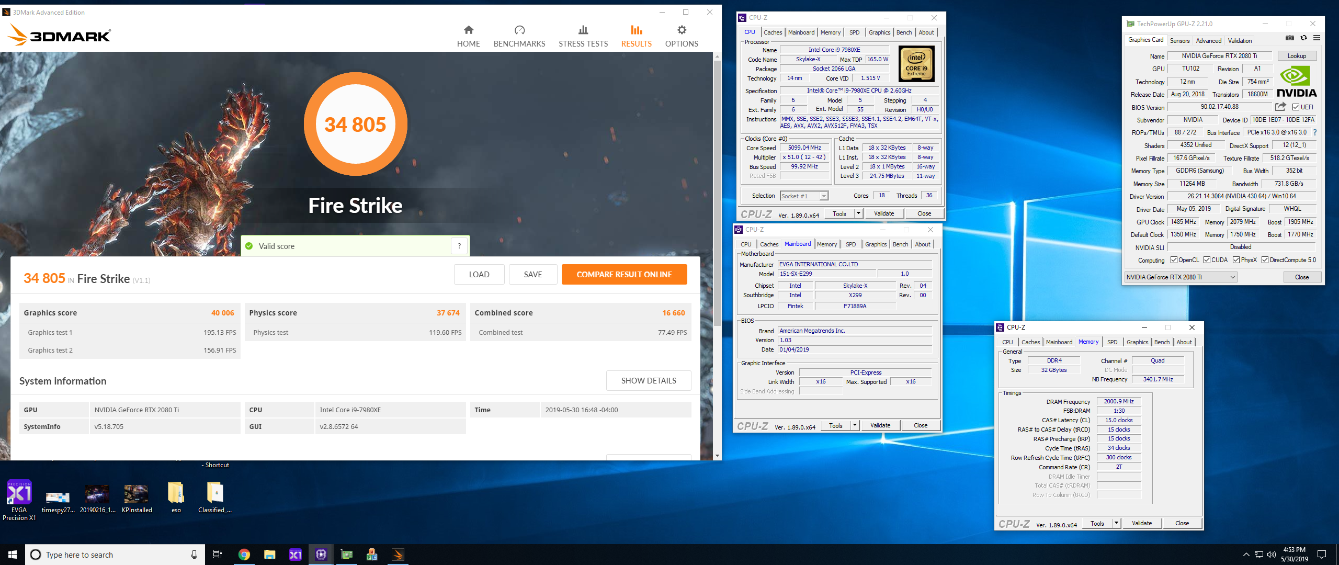
Task: Open the Caches tab in the CPU-Z CPU window
Action: (x=773, y=32)
